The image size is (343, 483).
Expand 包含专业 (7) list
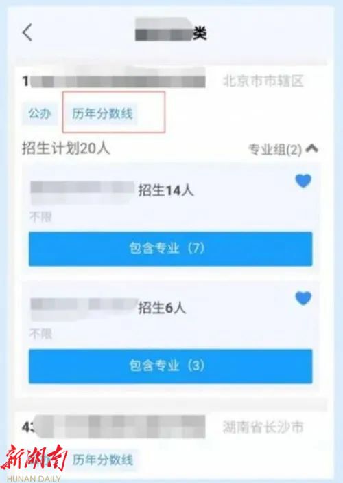click(x=170, y=249)
